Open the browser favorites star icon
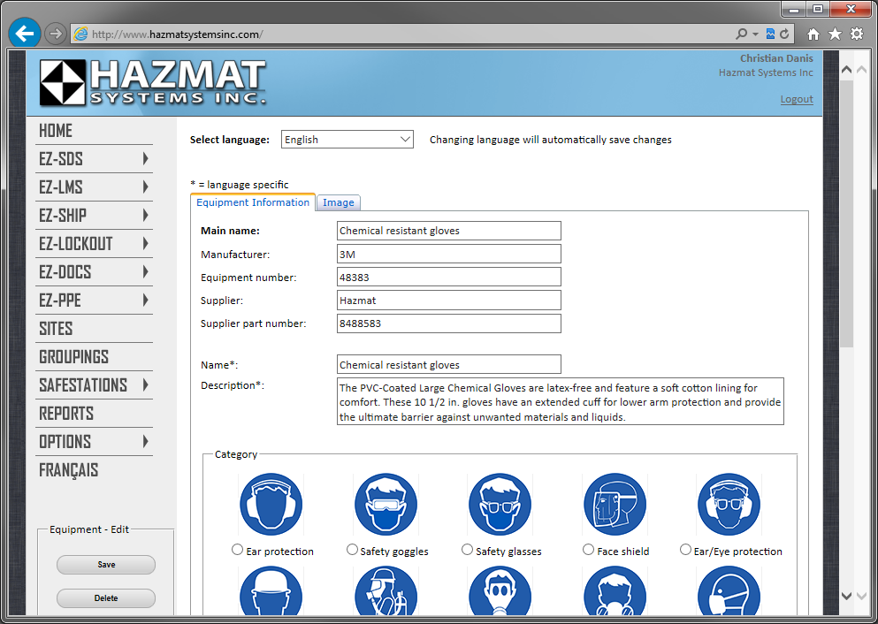The width and height of the screenshot is (878, 624). pos(835,34)
